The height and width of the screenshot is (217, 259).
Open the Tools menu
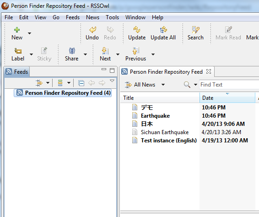pyautogui.click(x=112, y=17)
